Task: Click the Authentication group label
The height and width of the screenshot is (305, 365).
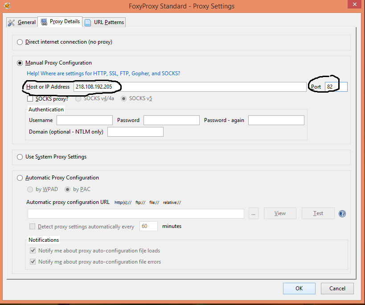Action: (x=46, y=110)
